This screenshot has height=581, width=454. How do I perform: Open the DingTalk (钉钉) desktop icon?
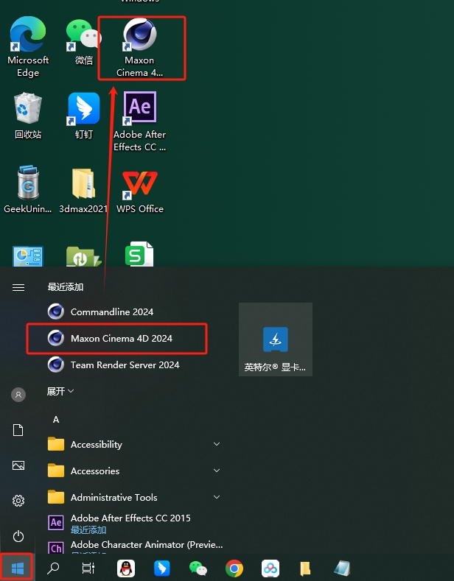pos(84,116)
